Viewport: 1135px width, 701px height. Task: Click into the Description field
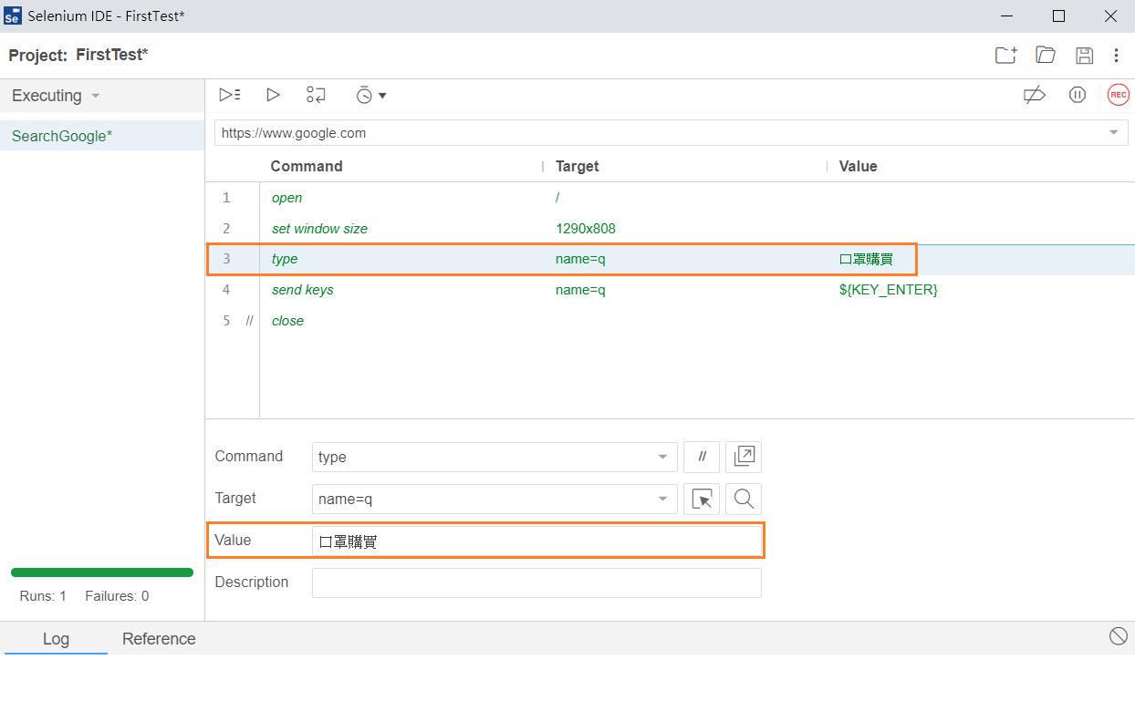pos(536,582)
